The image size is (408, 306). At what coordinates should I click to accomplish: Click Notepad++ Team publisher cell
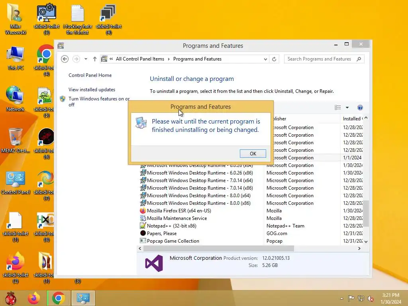coord(285,226)
